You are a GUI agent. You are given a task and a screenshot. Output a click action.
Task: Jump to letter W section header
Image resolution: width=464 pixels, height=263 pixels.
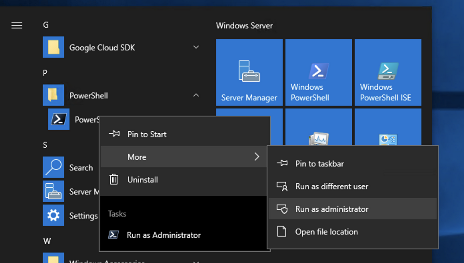coord(47,241)
